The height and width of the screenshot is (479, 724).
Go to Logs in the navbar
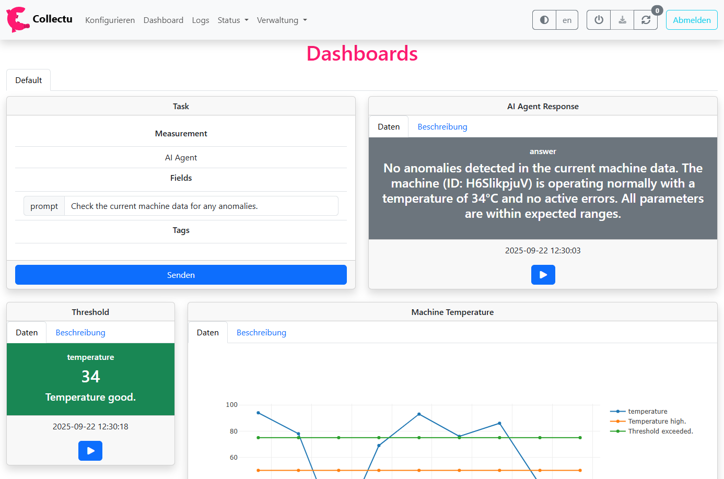[x=200, y=20]
